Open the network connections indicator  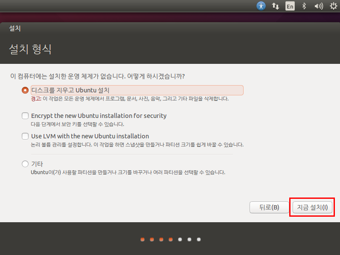[276, 6]
